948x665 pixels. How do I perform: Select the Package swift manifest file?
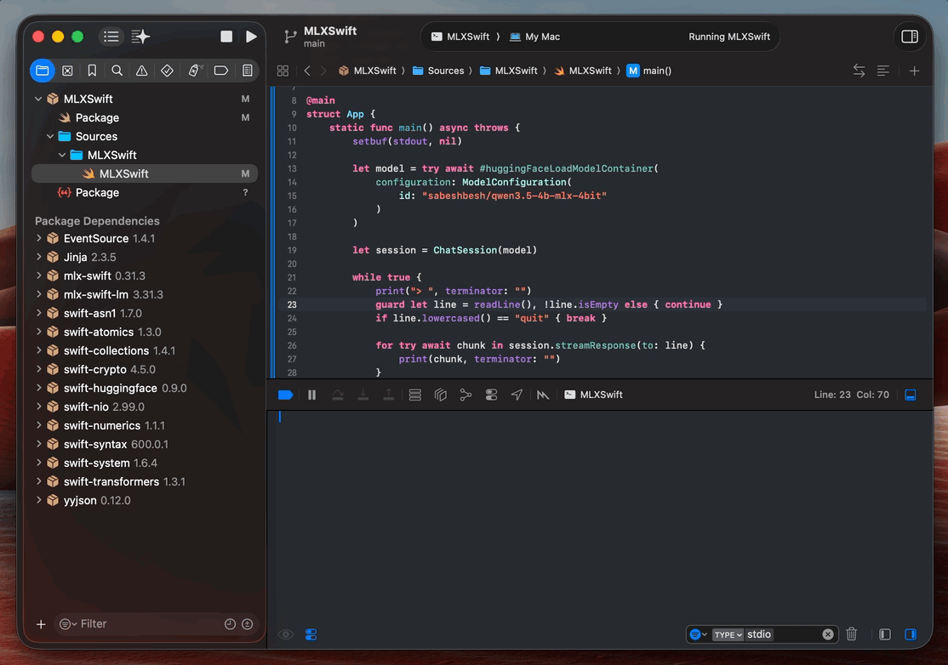145,117
